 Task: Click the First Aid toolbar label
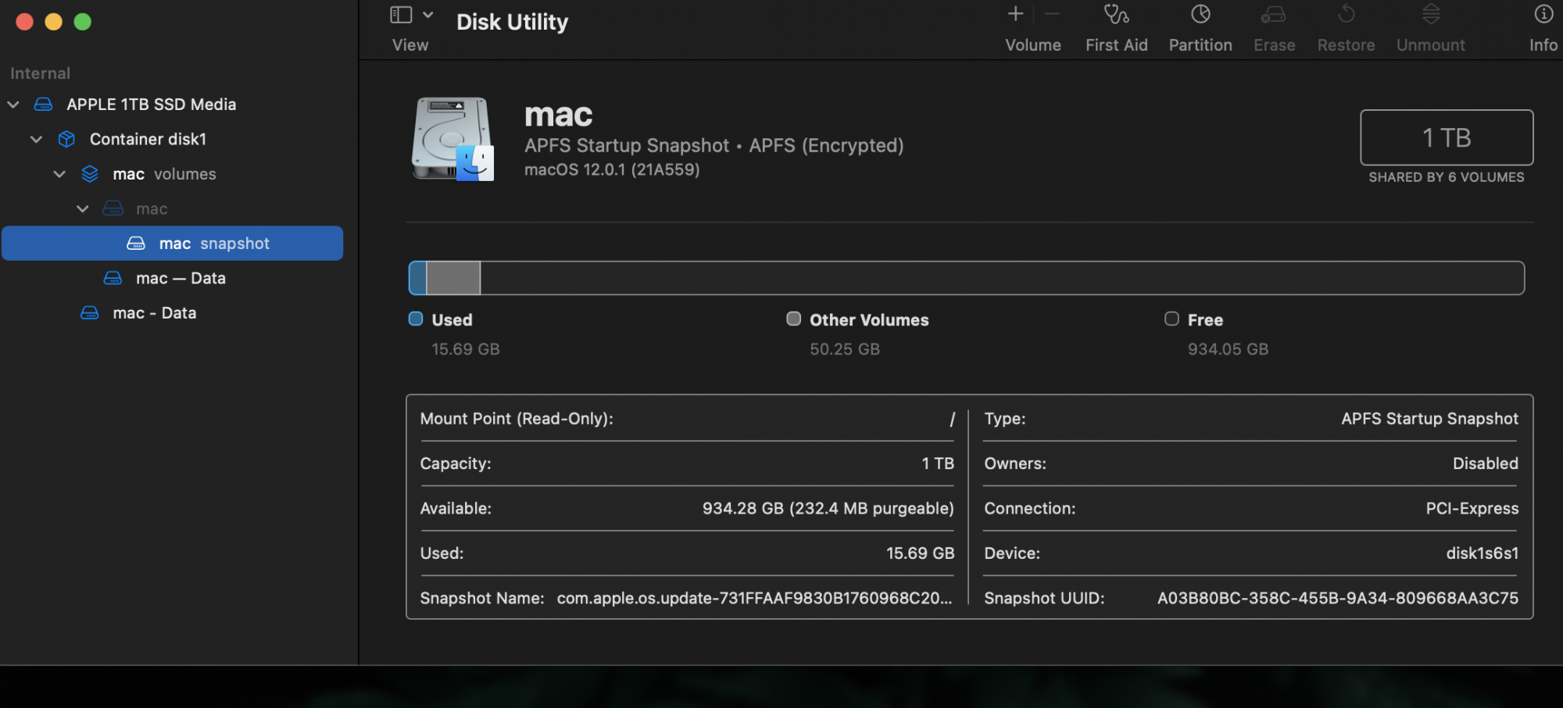tap(1116, 45)
